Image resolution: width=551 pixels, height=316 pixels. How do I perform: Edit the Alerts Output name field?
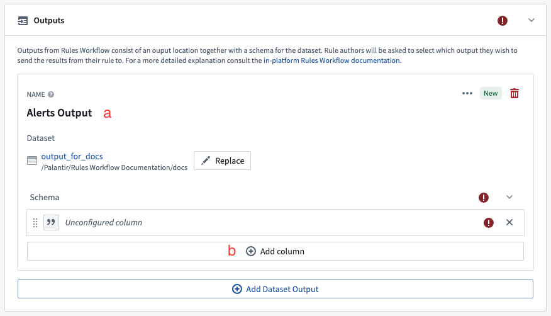[x=59, y=113]
